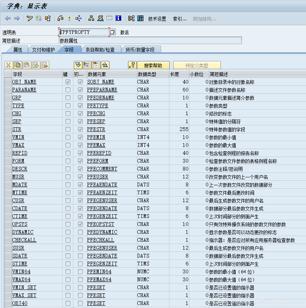Image resolution: width=306 pixels, height=308 pixels.
Task: Delete a row with the red minus icon
Action: pyautogui.click(x=45, y=65)
